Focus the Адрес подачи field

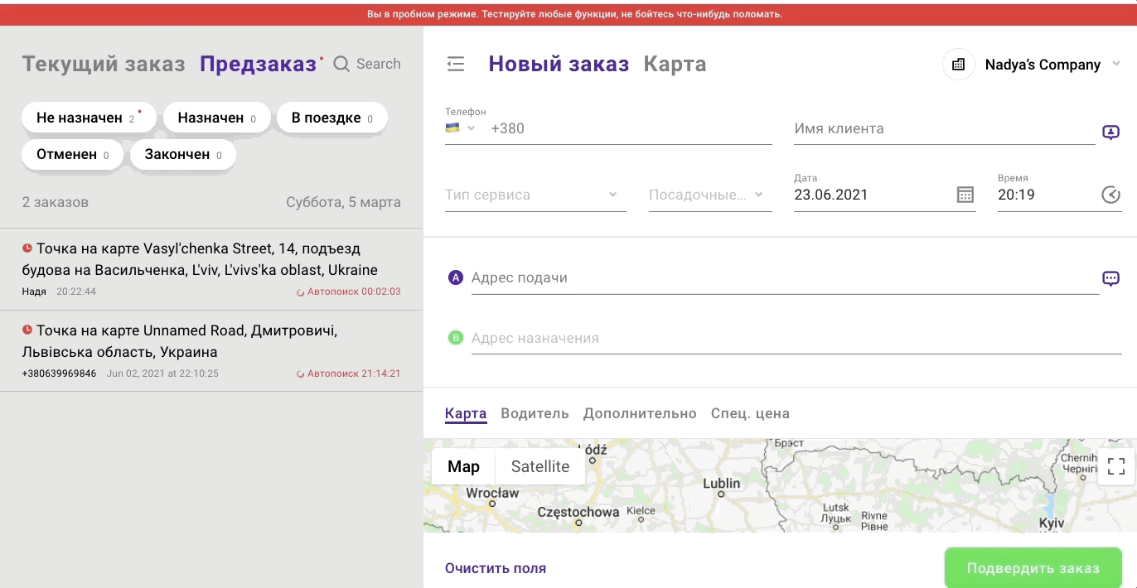784,278
